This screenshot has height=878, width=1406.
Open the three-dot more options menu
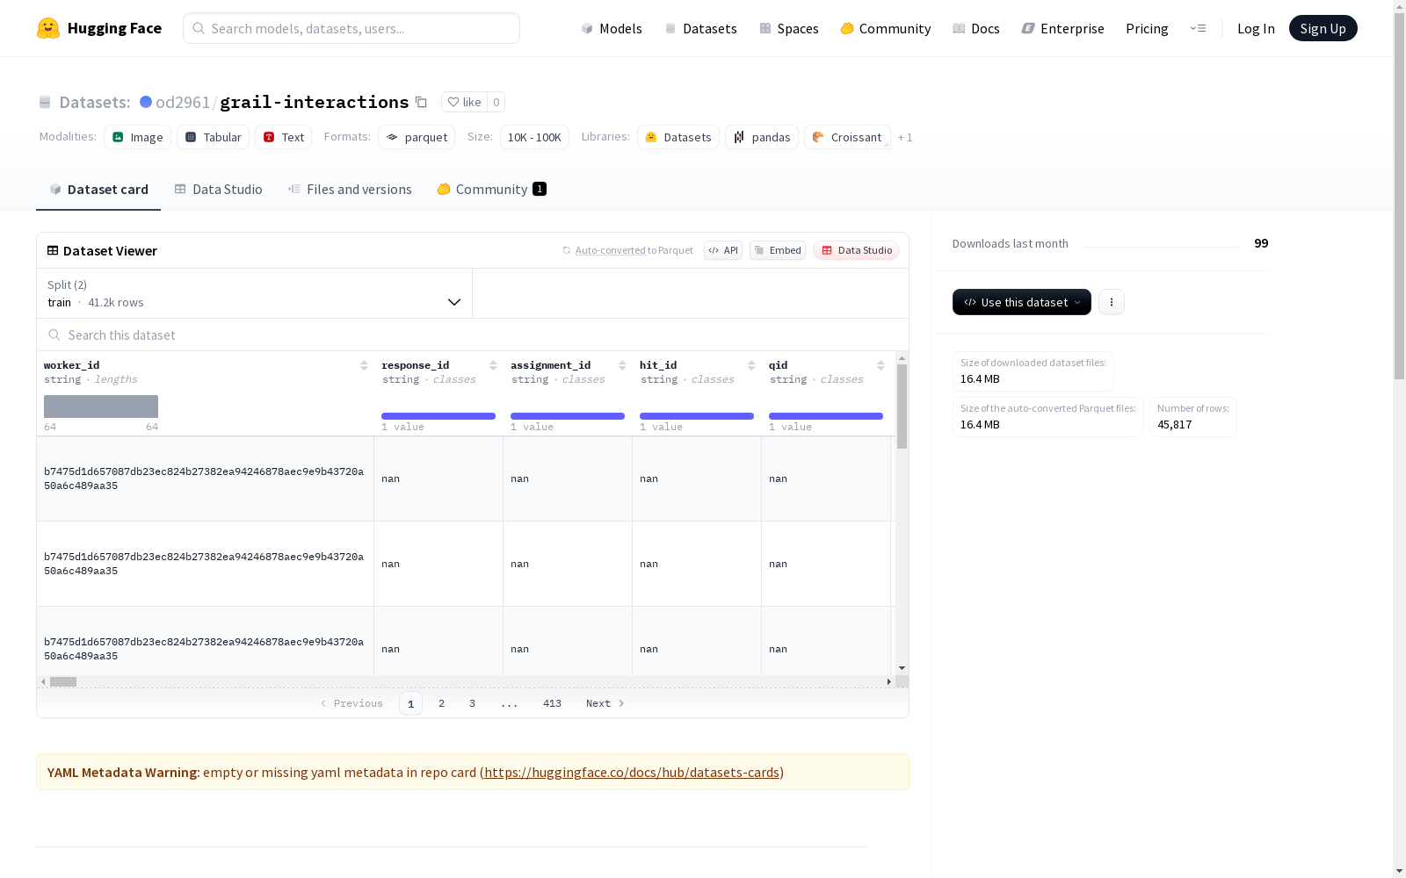1112,302
